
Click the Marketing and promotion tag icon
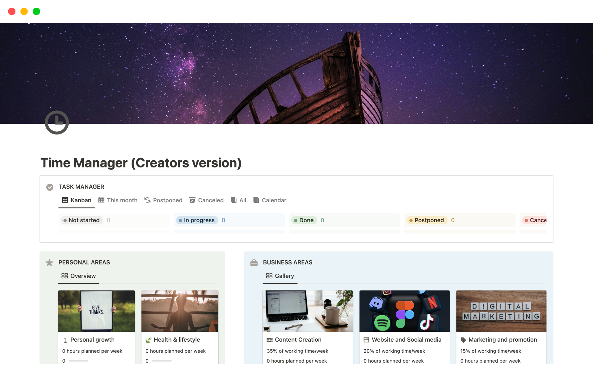463,340
